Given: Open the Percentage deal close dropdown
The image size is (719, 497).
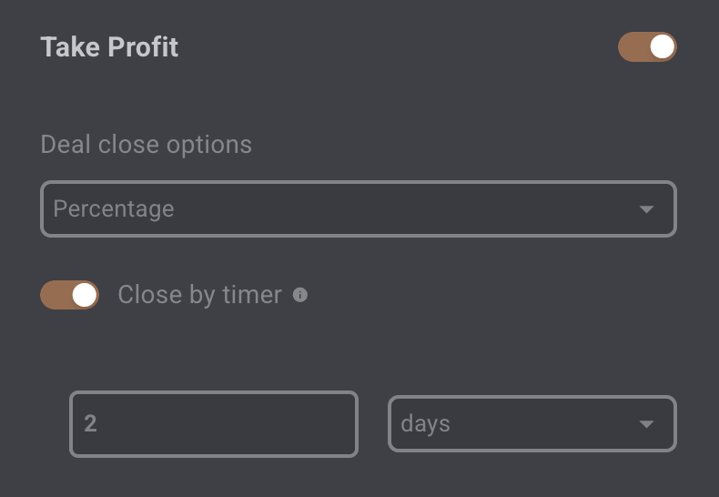Looking at the screenshot, I should pyautogui.click(x=359, y=209).
